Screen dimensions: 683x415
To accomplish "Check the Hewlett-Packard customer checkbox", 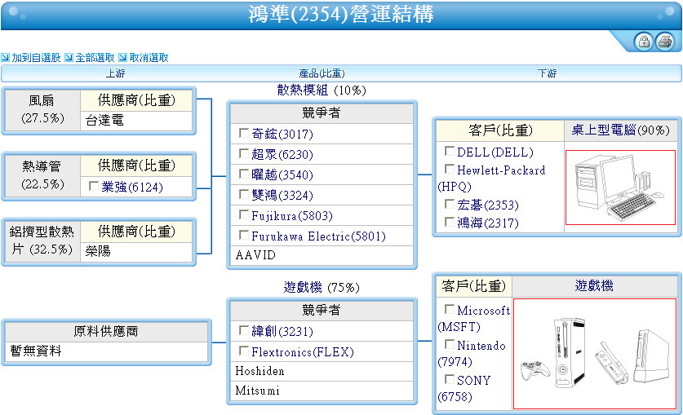I will [450, 169].
